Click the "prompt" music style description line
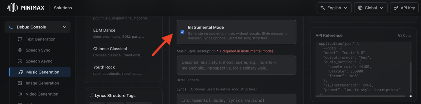Screen dimensions: 421x104 pyautogui.click(x=362, y=90)
